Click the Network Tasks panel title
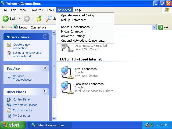Viewport: 172px width, 129px height. click(x=18, y=37)
